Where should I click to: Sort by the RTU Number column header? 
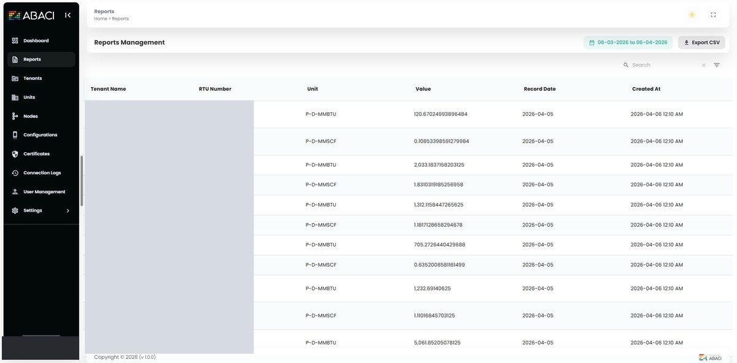[x=215, y=89]
